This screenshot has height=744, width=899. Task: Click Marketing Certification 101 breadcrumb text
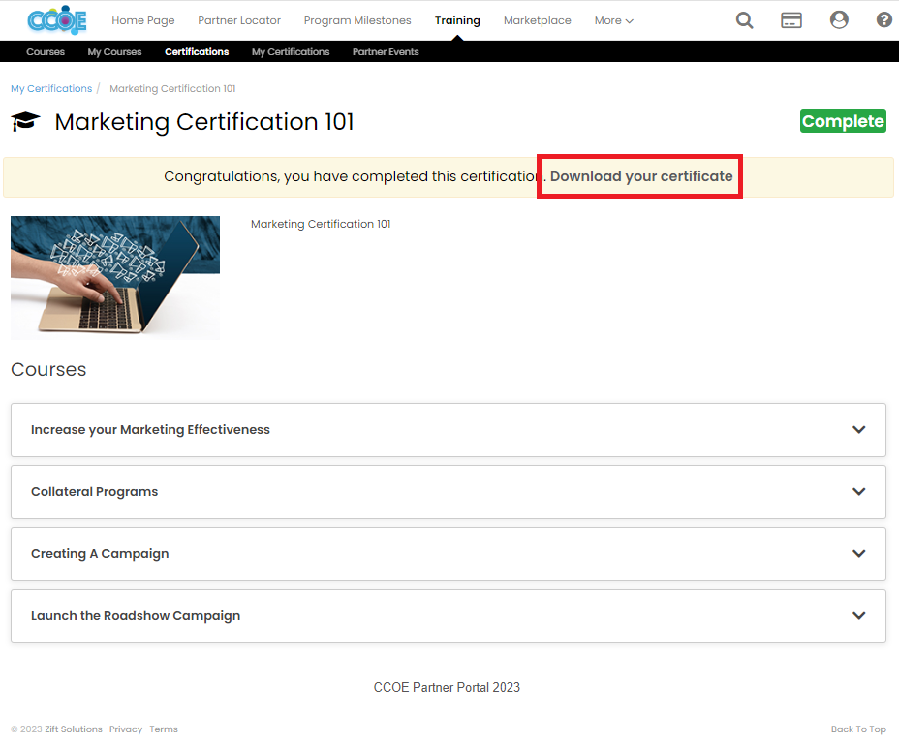pos(172,88)
